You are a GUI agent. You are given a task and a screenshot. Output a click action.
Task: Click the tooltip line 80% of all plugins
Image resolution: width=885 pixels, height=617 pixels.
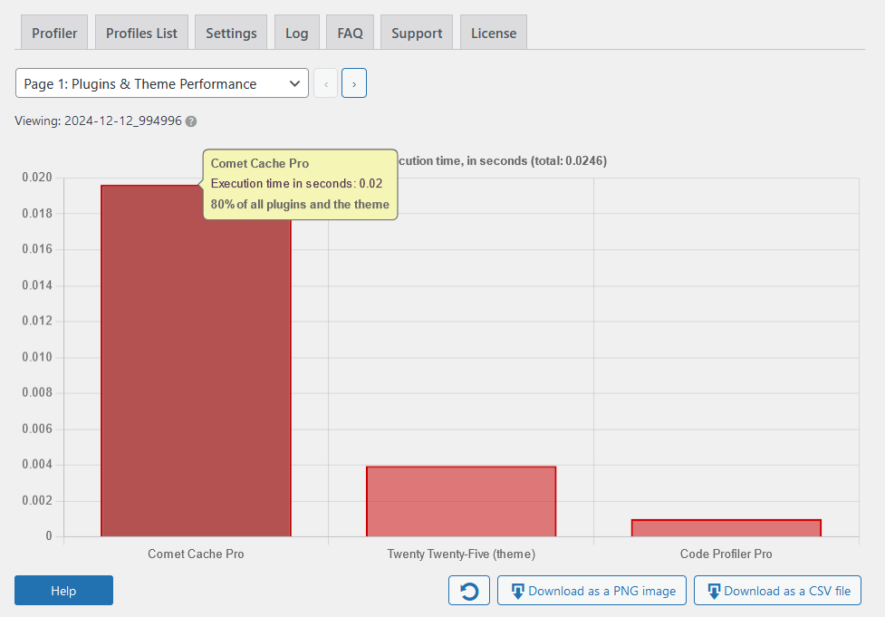pyautogui.click(x=300, y=205)
